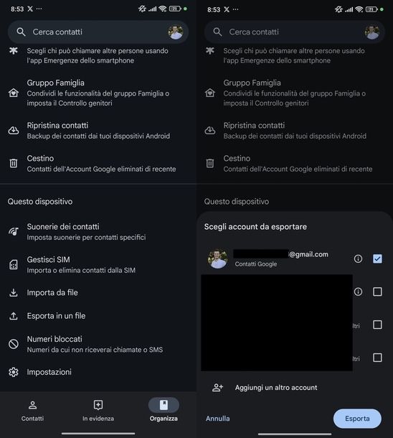The image size is (393, 438).
Task: Open Suonerie dei contatti ringtone icon
Action: (14, 231)
